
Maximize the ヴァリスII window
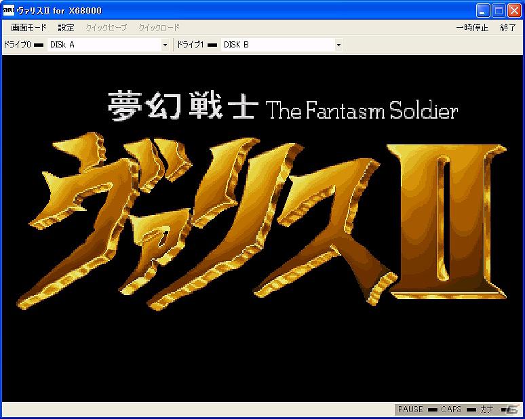(499, 11)
